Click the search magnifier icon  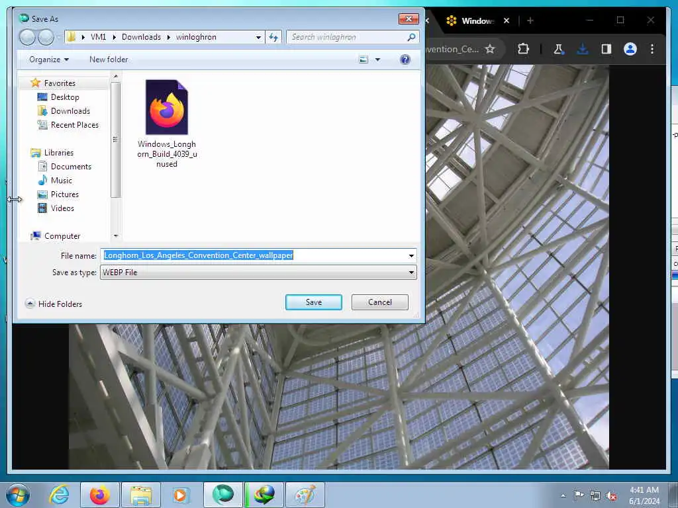click(x=412, y=37)
